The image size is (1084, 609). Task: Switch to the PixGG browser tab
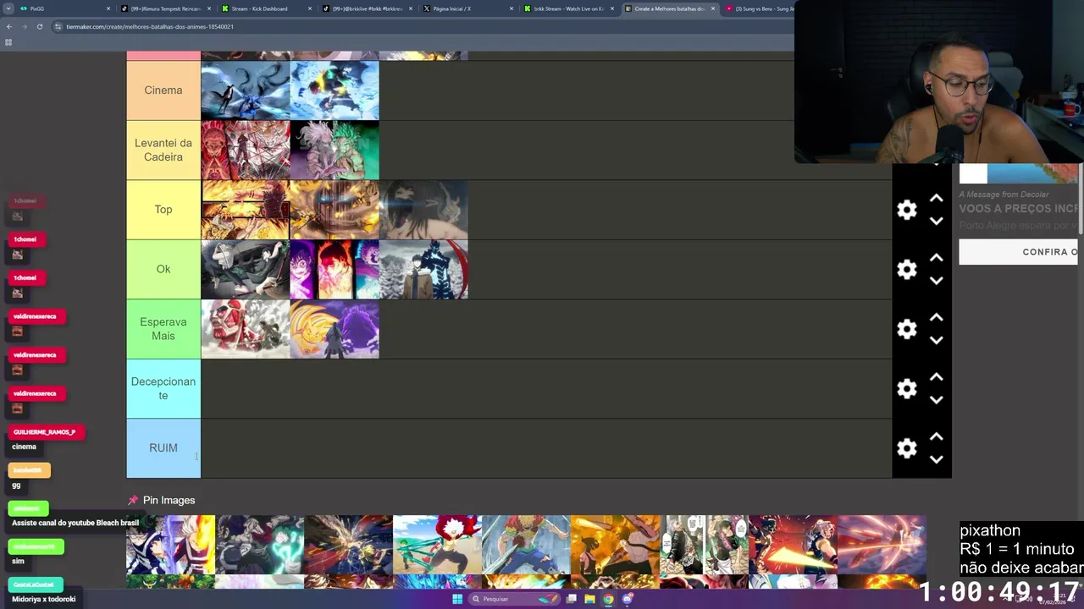pyautogui.click(x=64, y=8)
